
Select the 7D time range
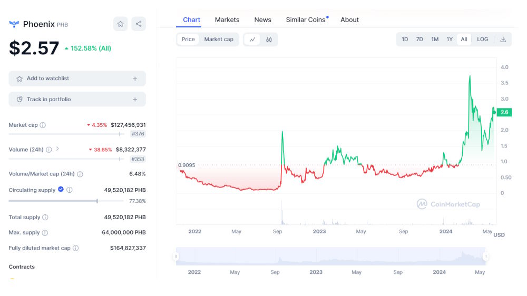coord(419,40)
